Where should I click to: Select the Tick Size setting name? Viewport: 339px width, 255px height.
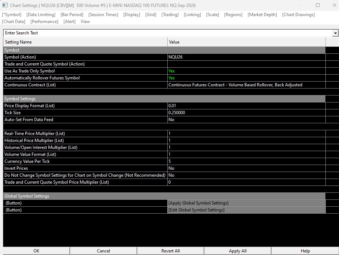point(85,113)
